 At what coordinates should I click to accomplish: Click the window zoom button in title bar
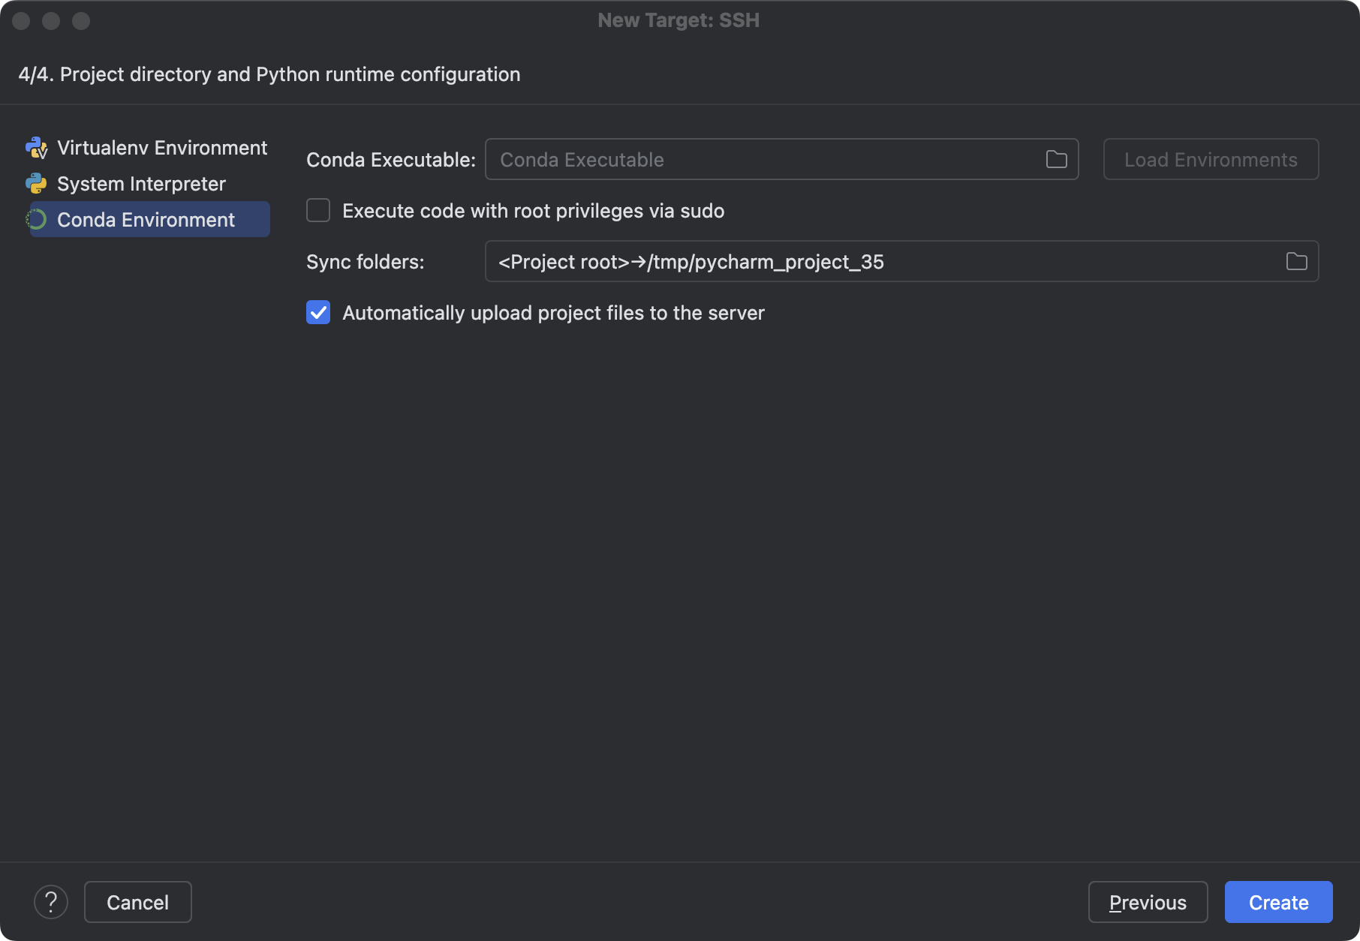(x=81, y=21)
